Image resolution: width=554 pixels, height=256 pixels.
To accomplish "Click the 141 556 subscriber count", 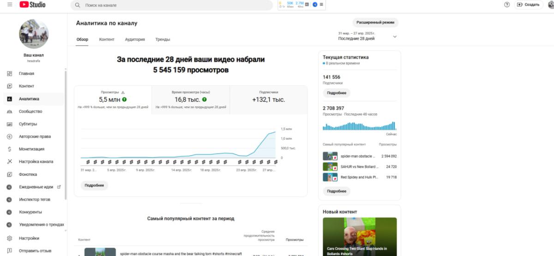I will click(331, 77).
